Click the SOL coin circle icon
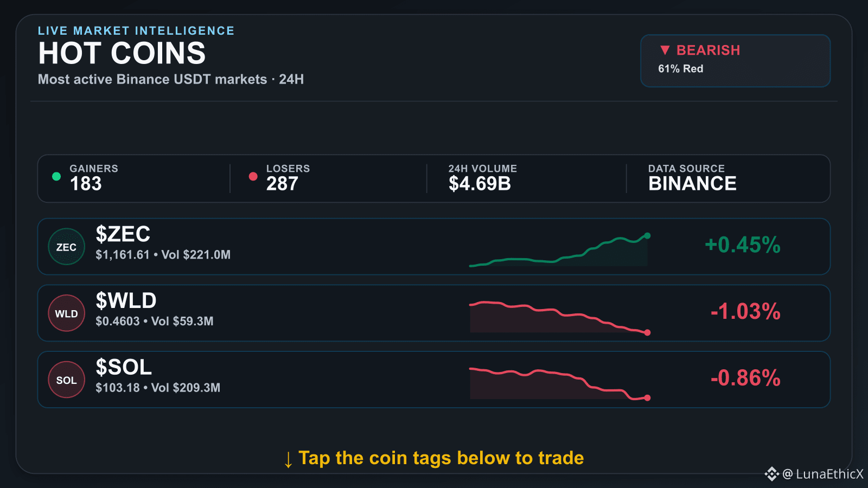 pos(67,380)
